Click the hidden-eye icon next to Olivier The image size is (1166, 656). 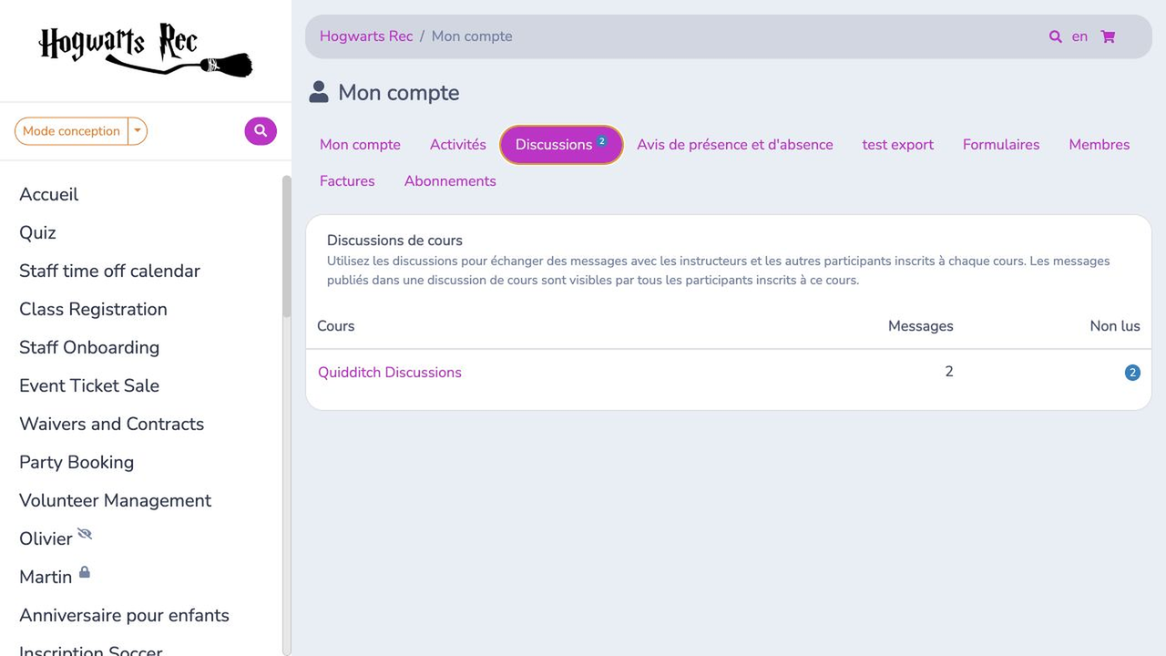[x=85, y=533]
